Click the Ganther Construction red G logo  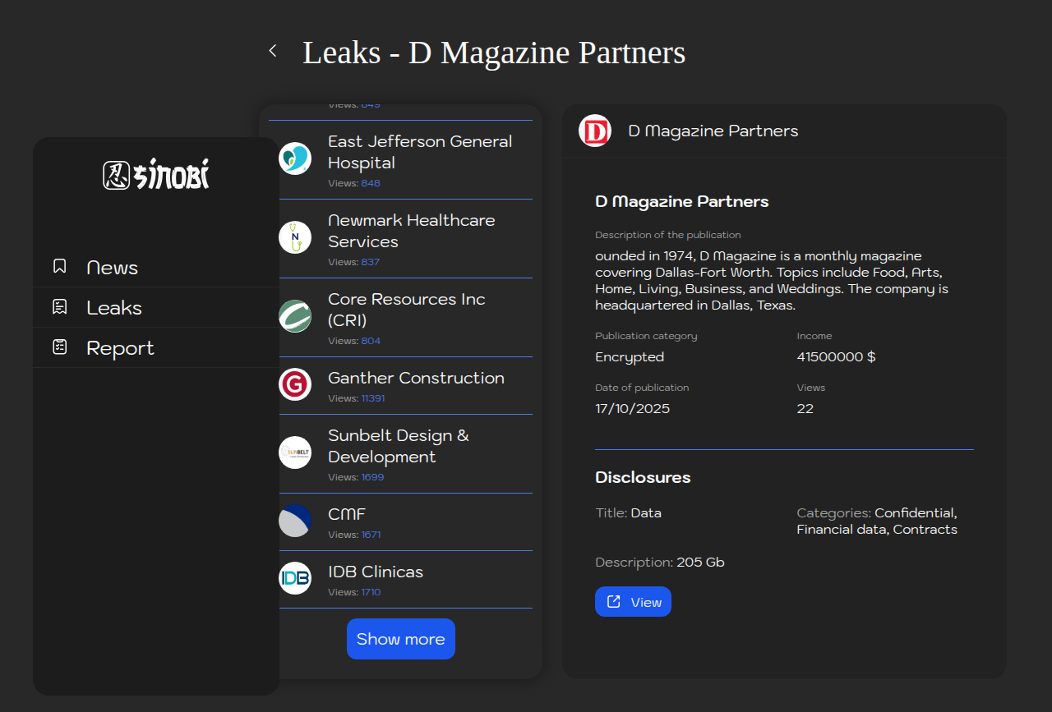coord(295,384)
